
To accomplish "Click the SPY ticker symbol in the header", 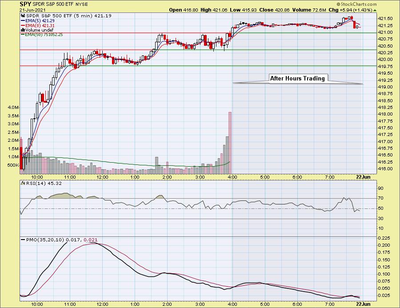I will 25,4.
